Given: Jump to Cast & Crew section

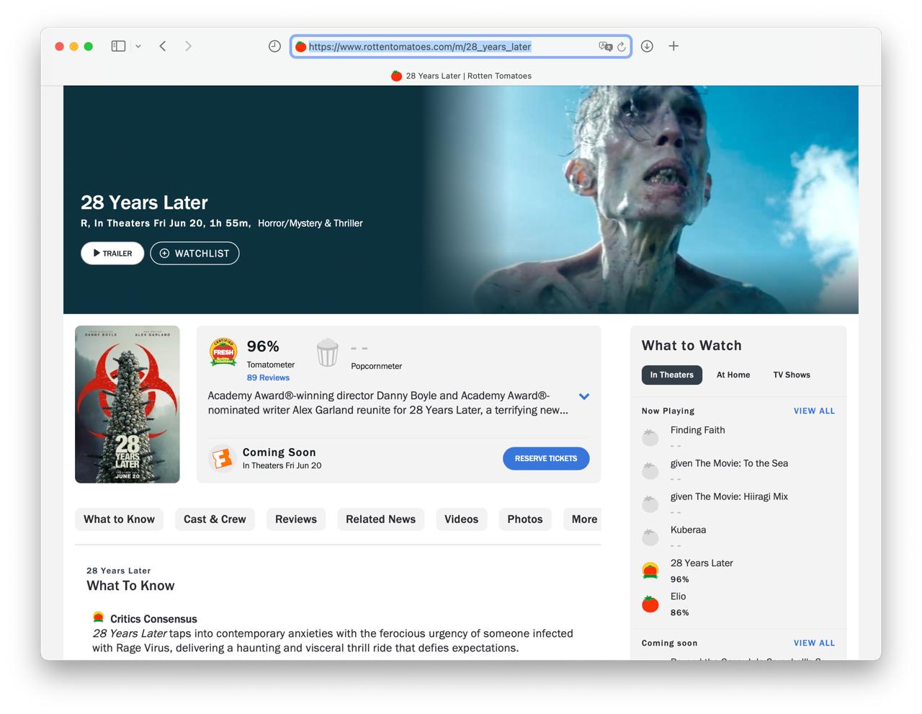Looking at the screenshot, I should pyautogui.click(x=215, y=519).
